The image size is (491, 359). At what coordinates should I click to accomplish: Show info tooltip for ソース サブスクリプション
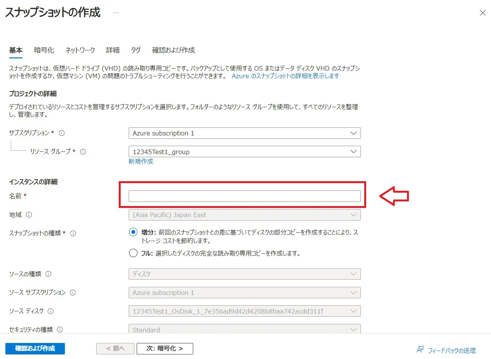point(73,293)
